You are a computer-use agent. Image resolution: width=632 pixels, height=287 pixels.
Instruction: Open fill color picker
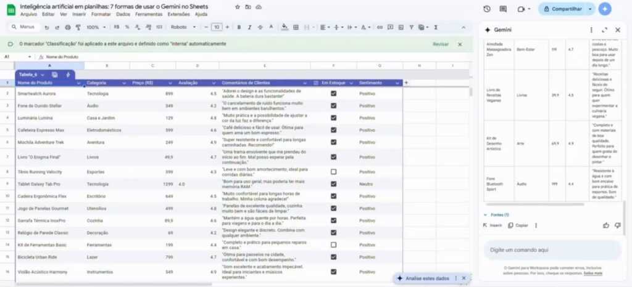click(285, 27)
